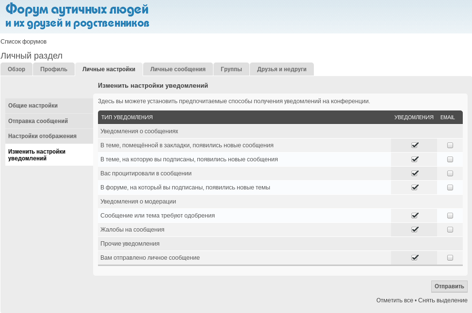Enable email for subscribed topic new posts

click(450, 159)
